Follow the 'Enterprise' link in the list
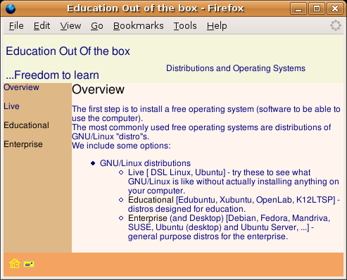This screenshot has height=280, width=347. click(x=148, y=218)
